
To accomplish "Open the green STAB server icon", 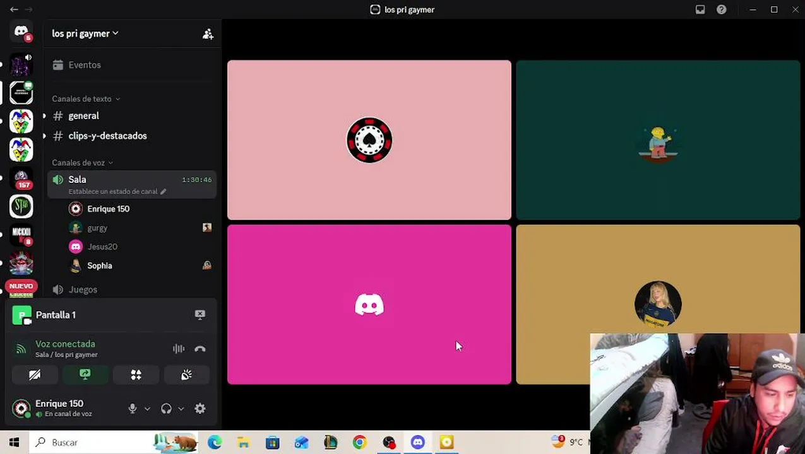I will pyautogui.click(x=21, y=206).
